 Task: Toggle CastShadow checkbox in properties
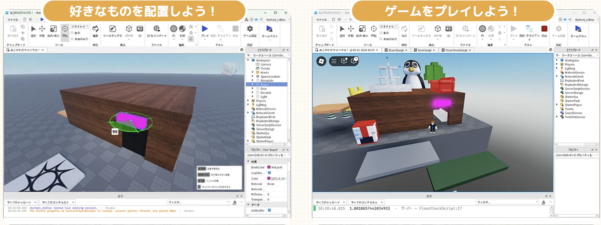(x=269, y=173)
